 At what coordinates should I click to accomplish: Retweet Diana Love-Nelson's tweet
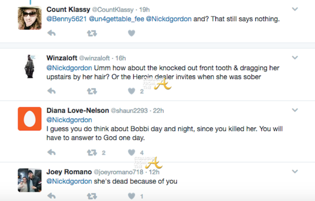pos(92,153)
